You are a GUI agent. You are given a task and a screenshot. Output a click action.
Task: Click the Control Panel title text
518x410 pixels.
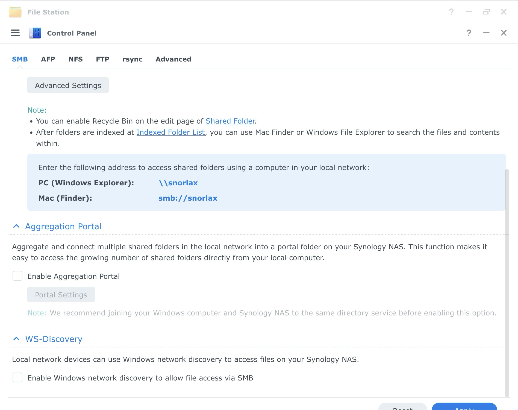72,33
